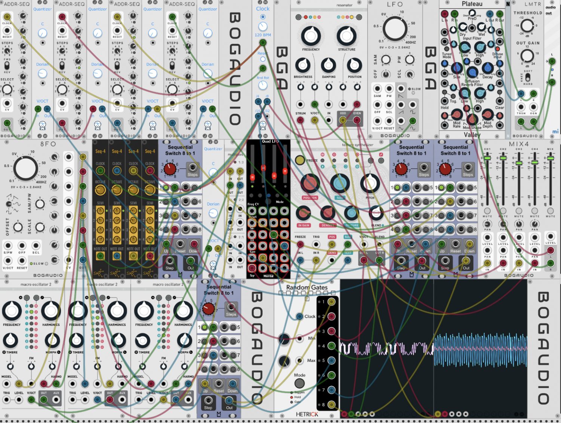Flip the KNEE soft/hard switch on LMTR
The width and height of the screenshot is (561, 423).
click(528, 77)
